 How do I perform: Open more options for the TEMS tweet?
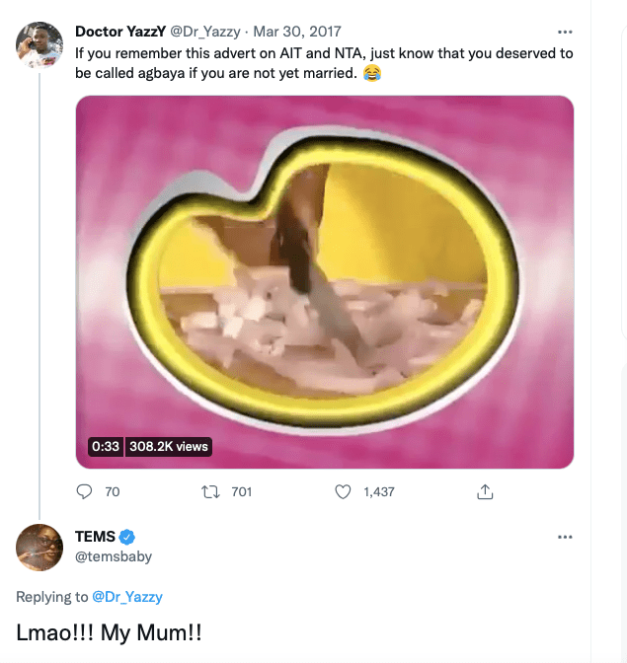coord(564,537)
